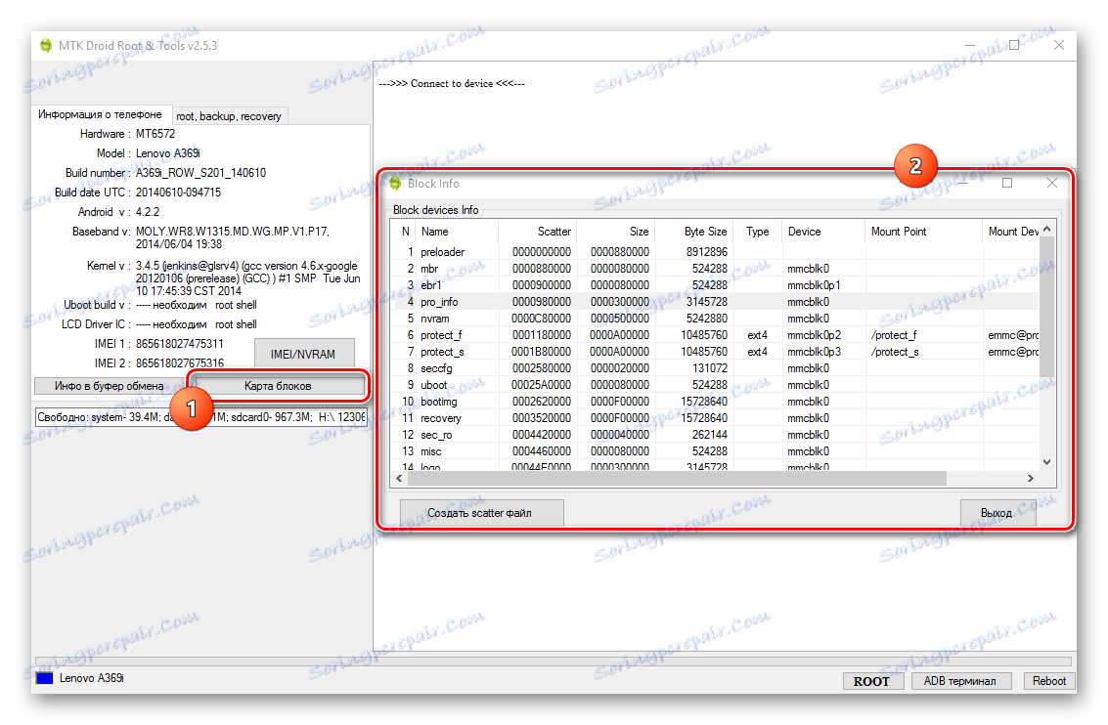Sort by the Size column header

click(615, 232)
